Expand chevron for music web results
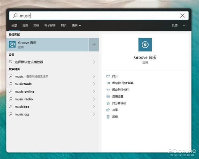Screen dimensions: 199x159 point(94,76)
